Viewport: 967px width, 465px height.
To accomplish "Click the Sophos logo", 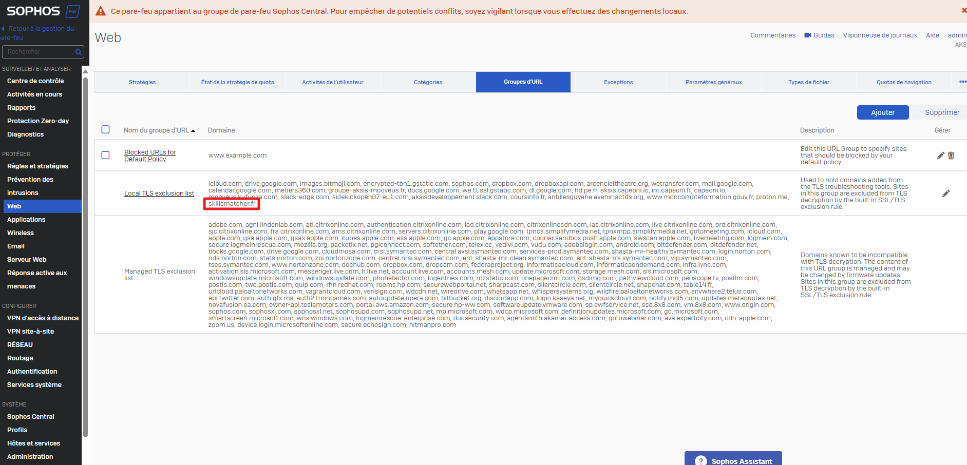I will pos(43,11).
